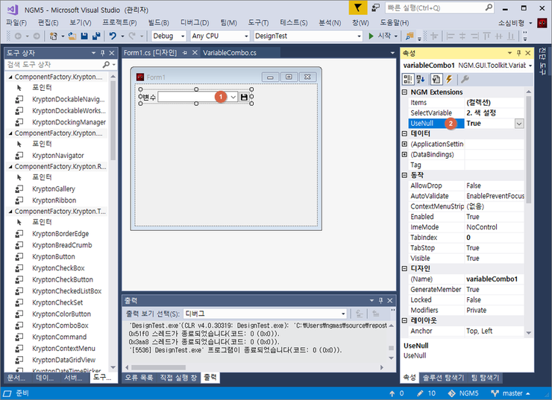Open the 도움말(H) menu
Image resolution: width=552 pixels, height=400 pixels.
coord(395,23)
